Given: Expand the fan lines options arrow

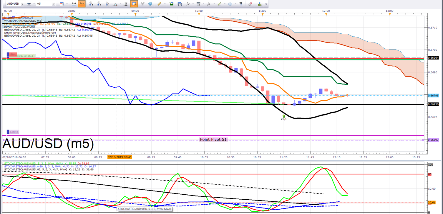Looking at the screenshot, I should pyautogui.click(x=214, y=4).
